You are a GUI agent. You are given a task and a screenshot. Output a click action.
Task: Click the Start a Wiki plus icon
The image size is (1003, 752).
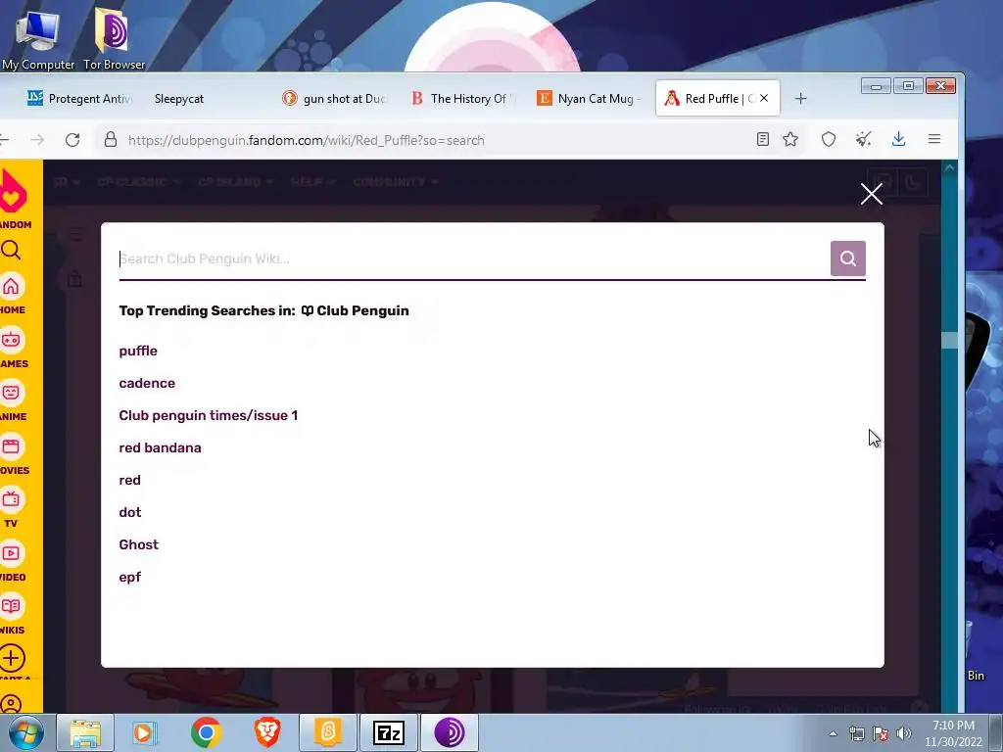(12, 659)
